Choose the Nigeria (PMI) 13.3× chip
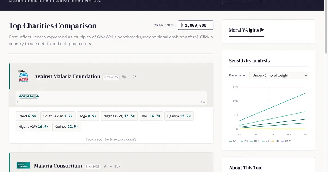The image size is (328, 172). [x=119, y=116]
